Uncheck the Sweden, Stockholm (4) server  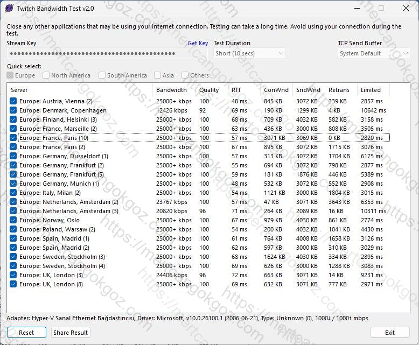click(x=13, y=266)
